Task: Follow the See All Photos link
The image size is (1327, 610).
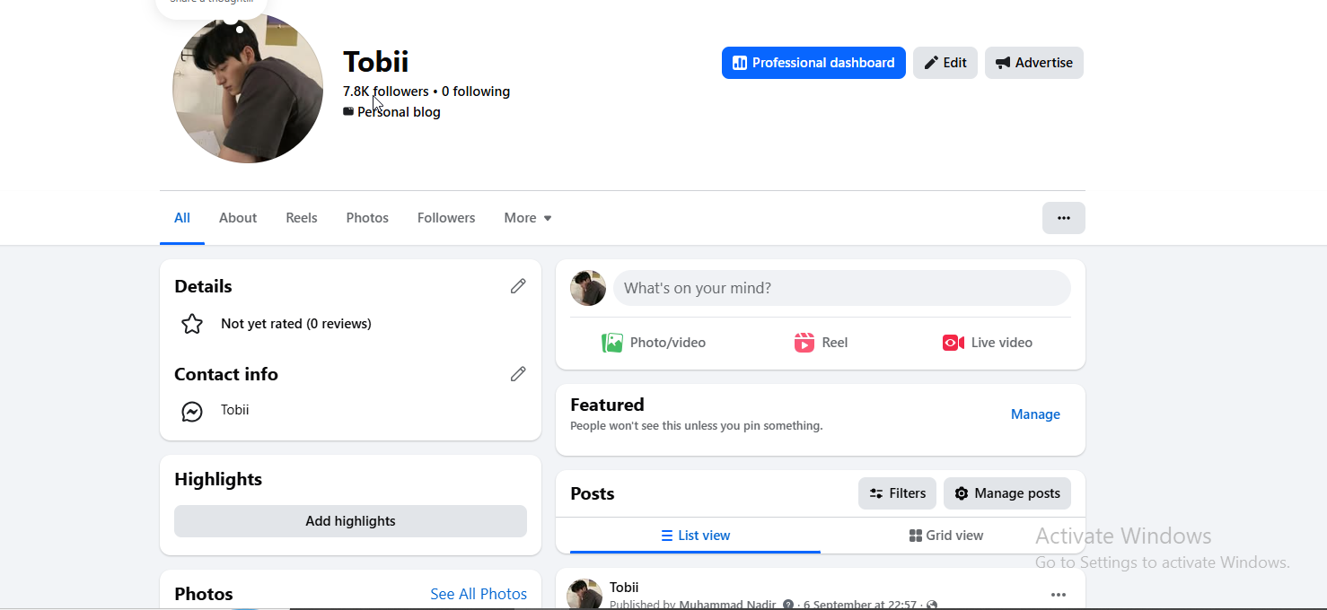Action: [x=479, y=594]
